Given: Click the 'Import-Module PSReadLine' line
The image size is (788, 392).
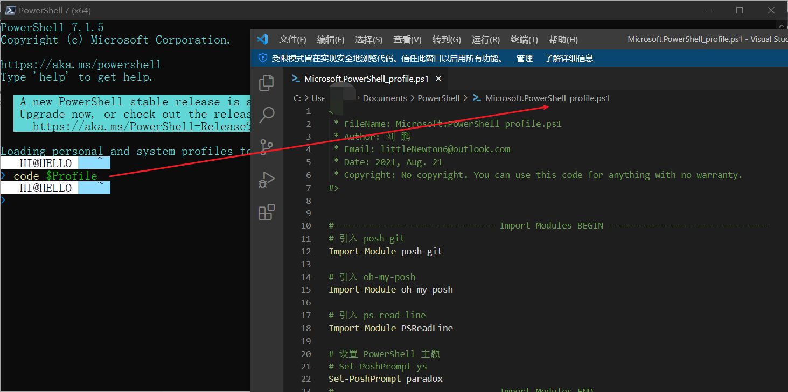Looking at the screenshot, I should tap(390, 328).
